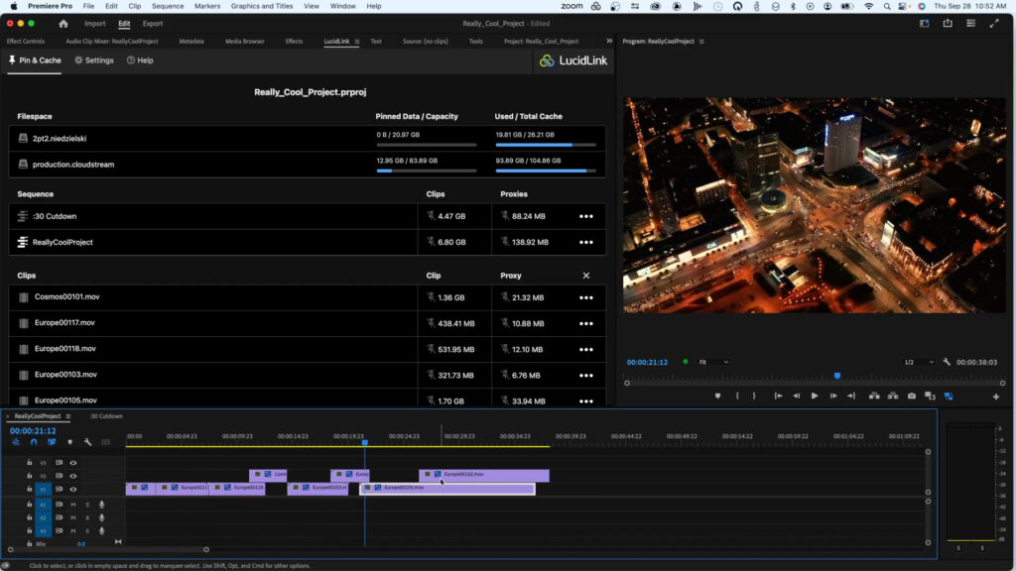Open the Sequence menu
This screenshot has height=571, width=1016.
(167, 6)
